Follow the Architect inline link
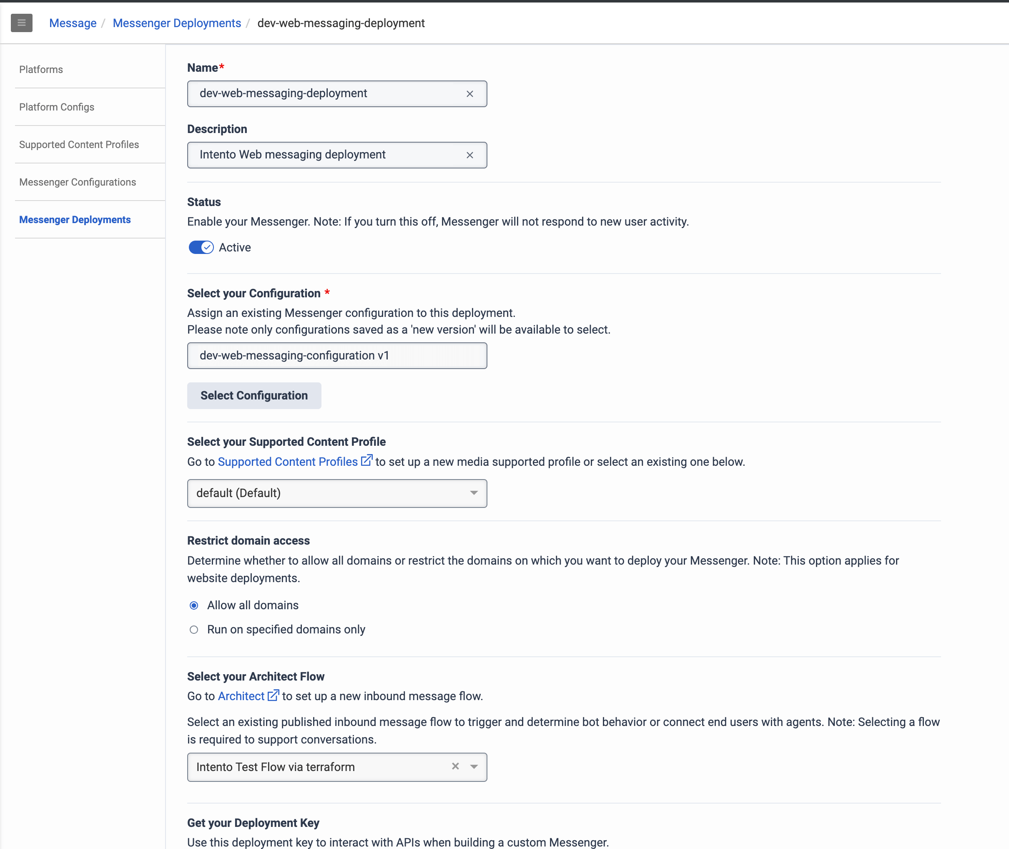Image resolution: width=1009 pixels, height=849 pixels. click(x=241, y=696)
